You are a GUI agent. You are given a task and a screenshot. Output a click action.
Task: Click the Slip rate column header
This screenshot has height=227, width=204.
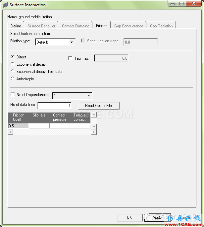[39, 118]
